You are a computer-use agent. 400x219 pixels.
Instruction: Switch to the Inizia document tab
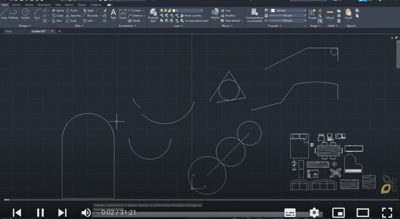coord(9,31)
